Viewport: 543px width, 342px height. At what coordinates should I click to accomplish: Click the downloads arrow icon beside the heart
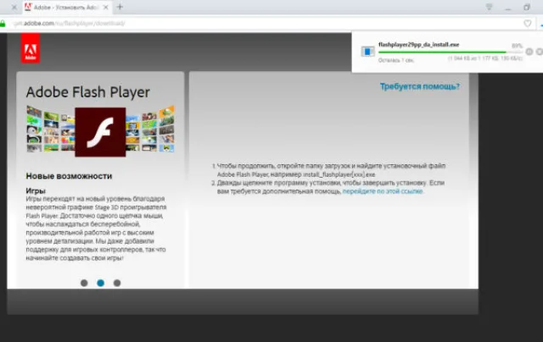click(541, 25)
